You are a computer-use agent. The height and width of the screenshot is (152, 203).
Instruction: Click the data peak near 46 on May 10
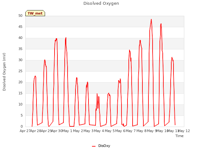pyautogui.click(x=161, y=24)
